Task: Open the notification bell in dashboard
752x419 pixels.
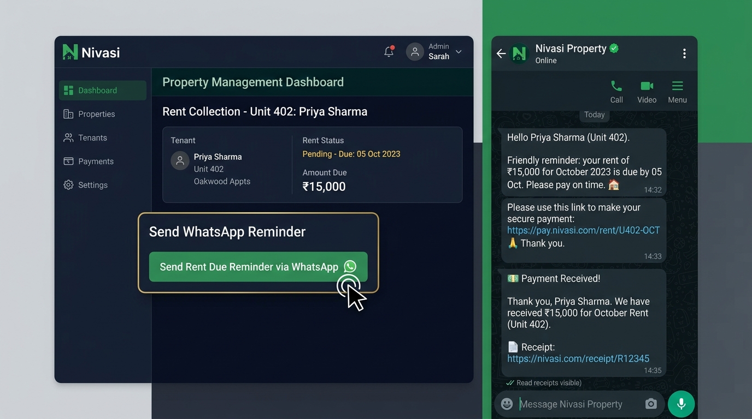Action: [389, 52]
